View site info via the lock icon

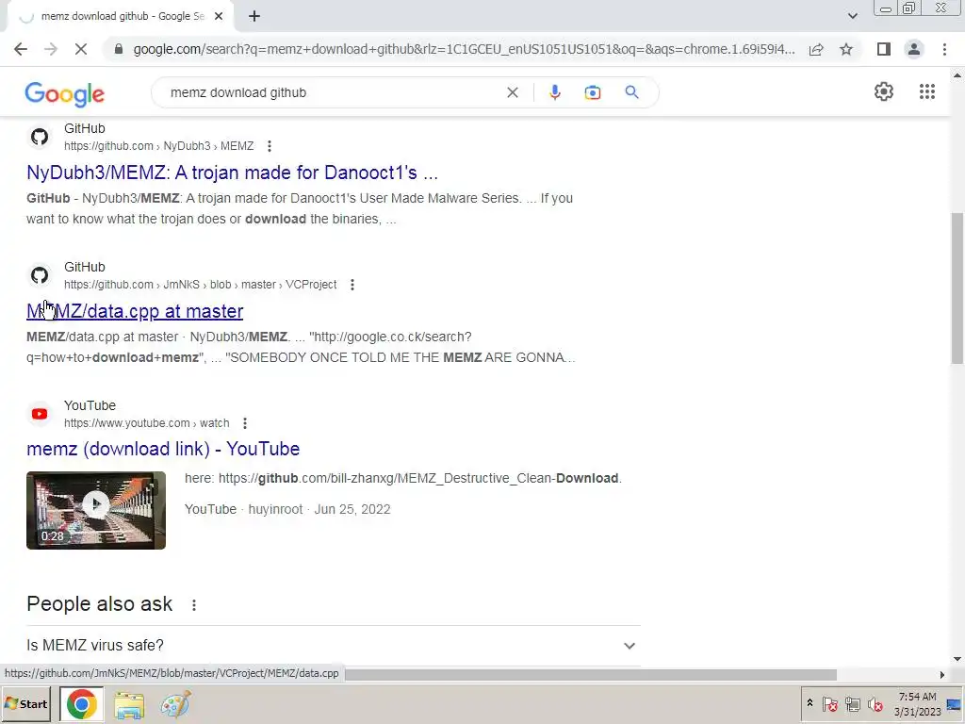tap(119, 49)
